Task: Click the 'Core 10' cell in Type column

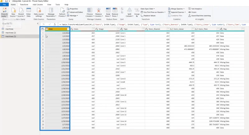Action: 132,95
